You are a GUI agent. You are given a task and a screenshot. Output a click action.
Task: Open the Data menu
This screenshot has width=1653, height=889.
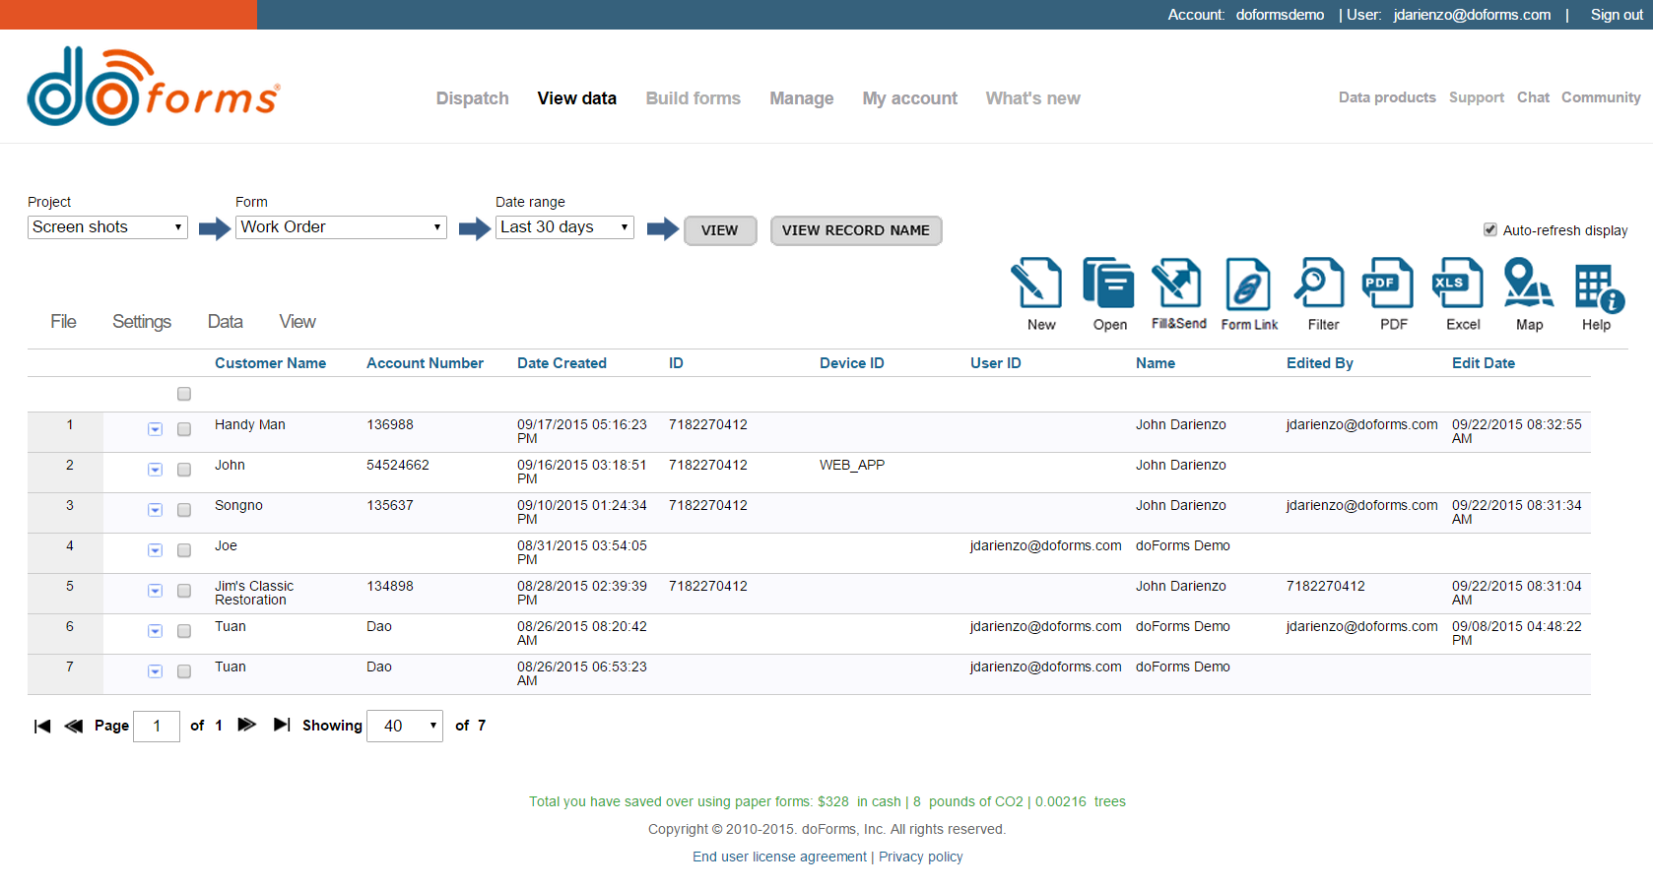[225, 322]
